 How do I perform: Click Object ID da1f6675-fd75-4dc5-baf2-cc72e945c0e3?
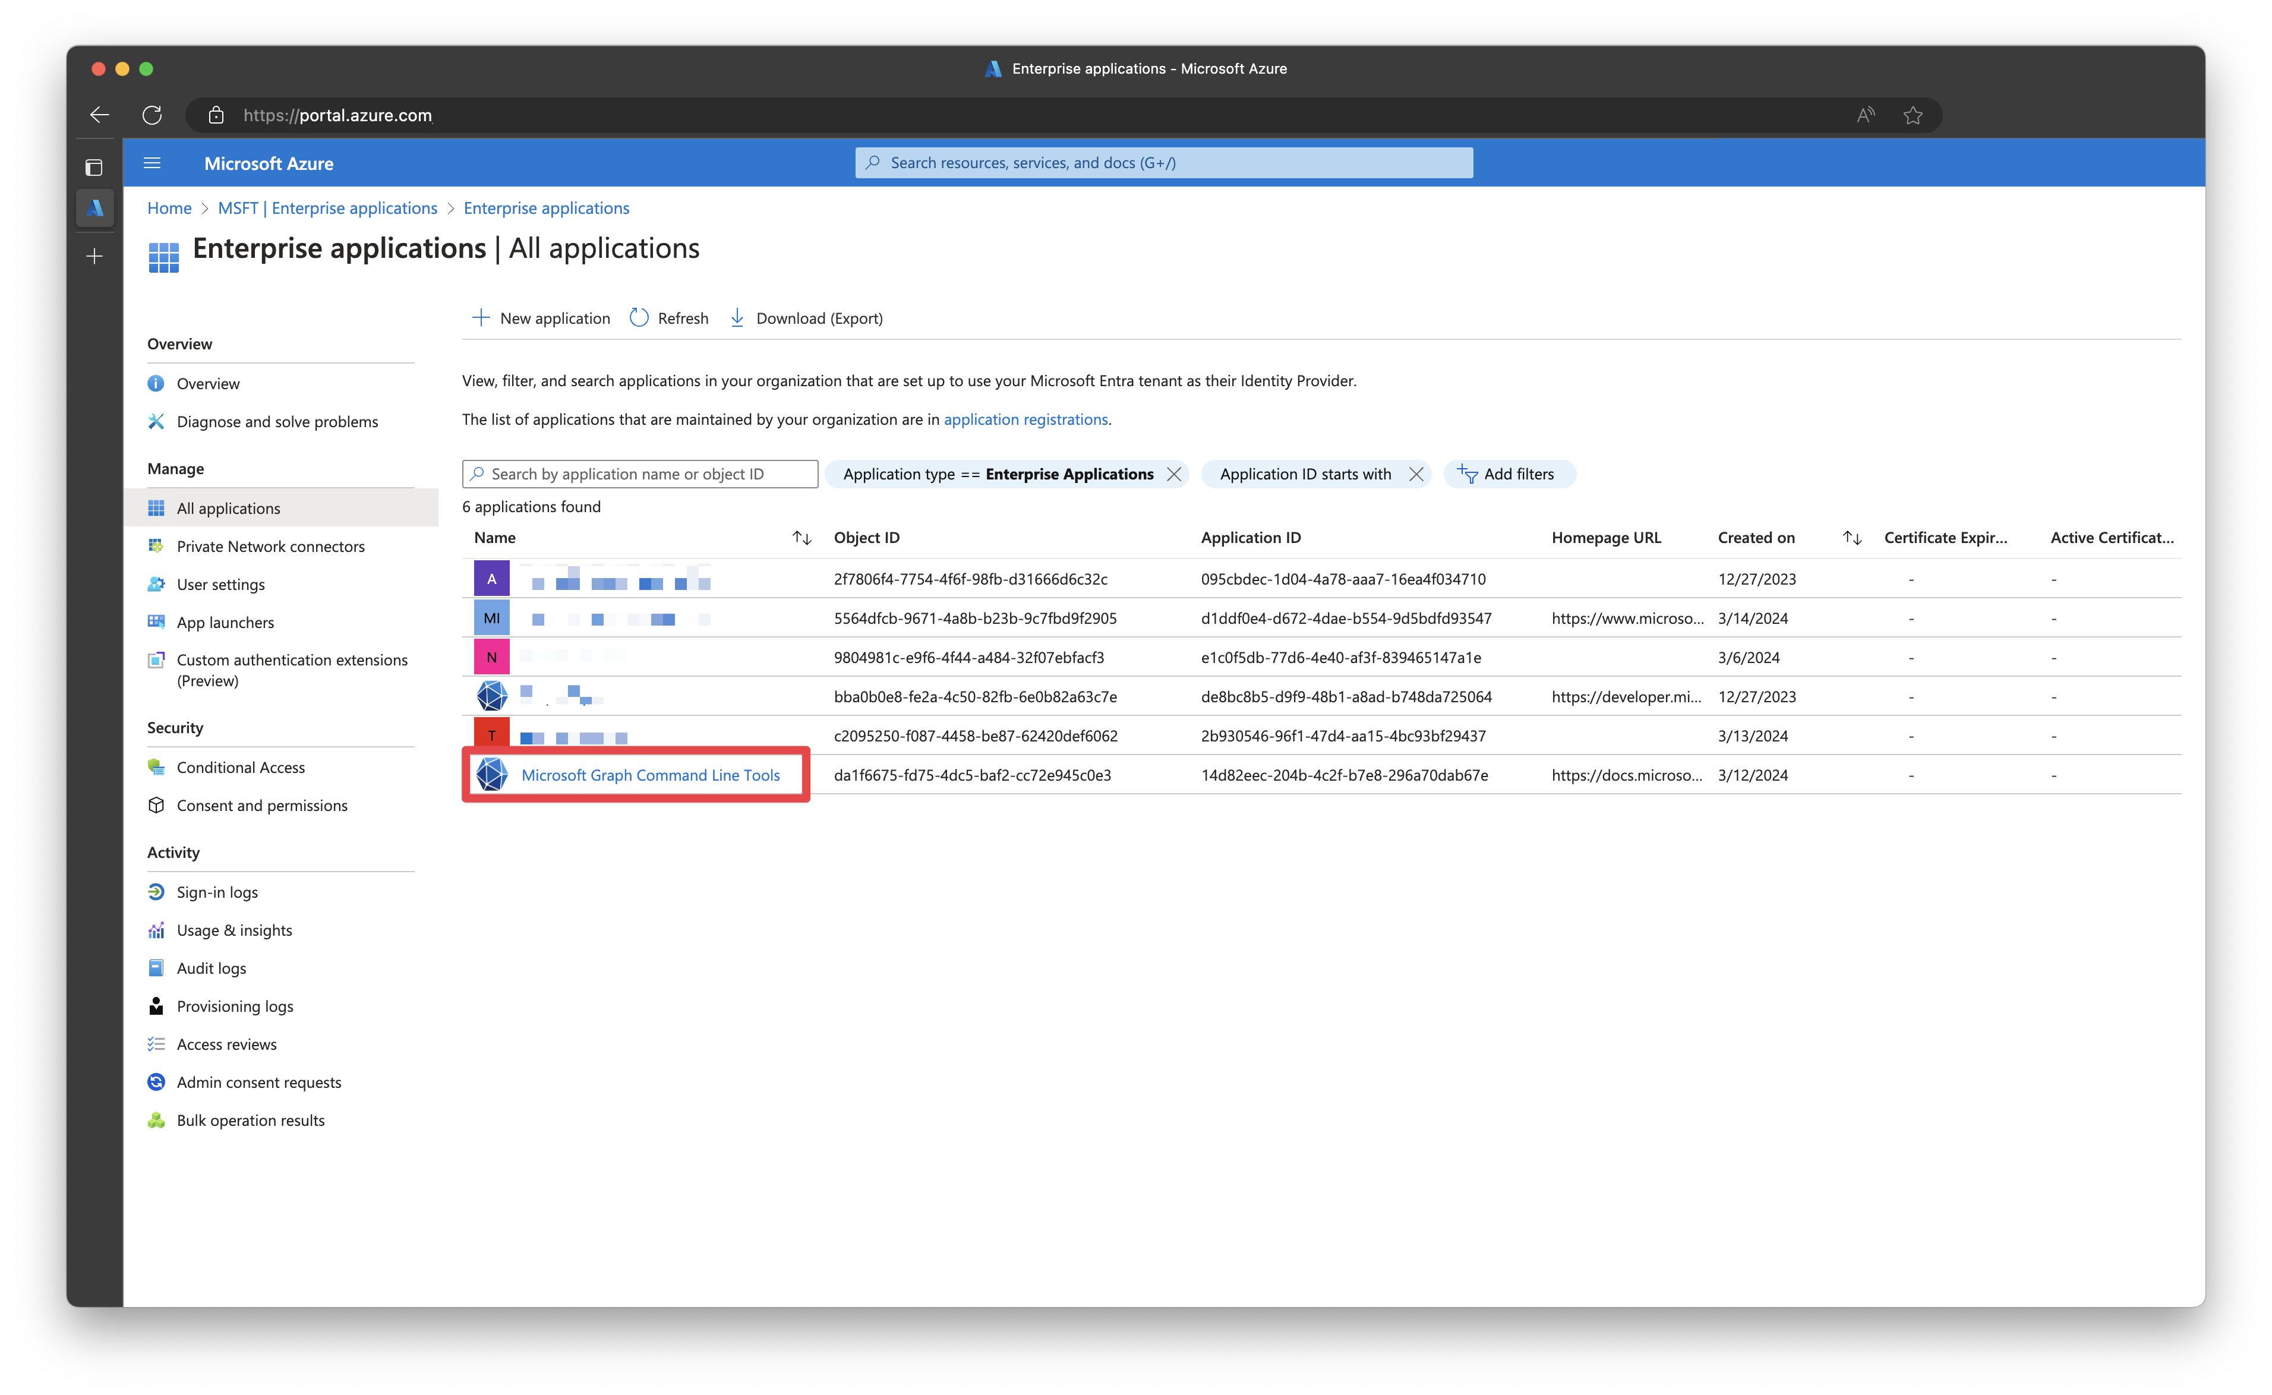(972, 775)
